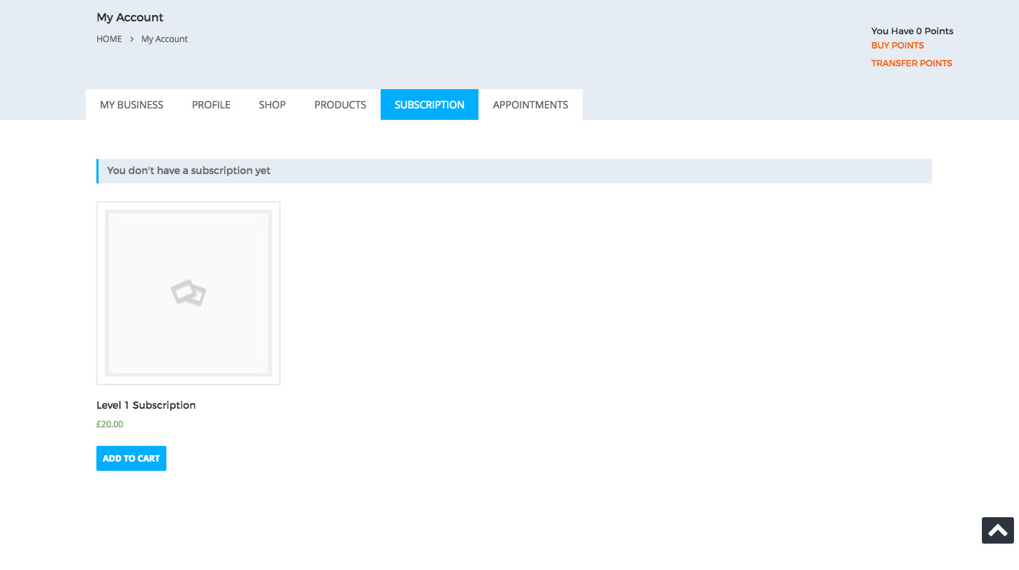This screenshot has width=1019, height=570.
Task: Click the 'You Have 0 Points' text
Action: pos(912,31)
